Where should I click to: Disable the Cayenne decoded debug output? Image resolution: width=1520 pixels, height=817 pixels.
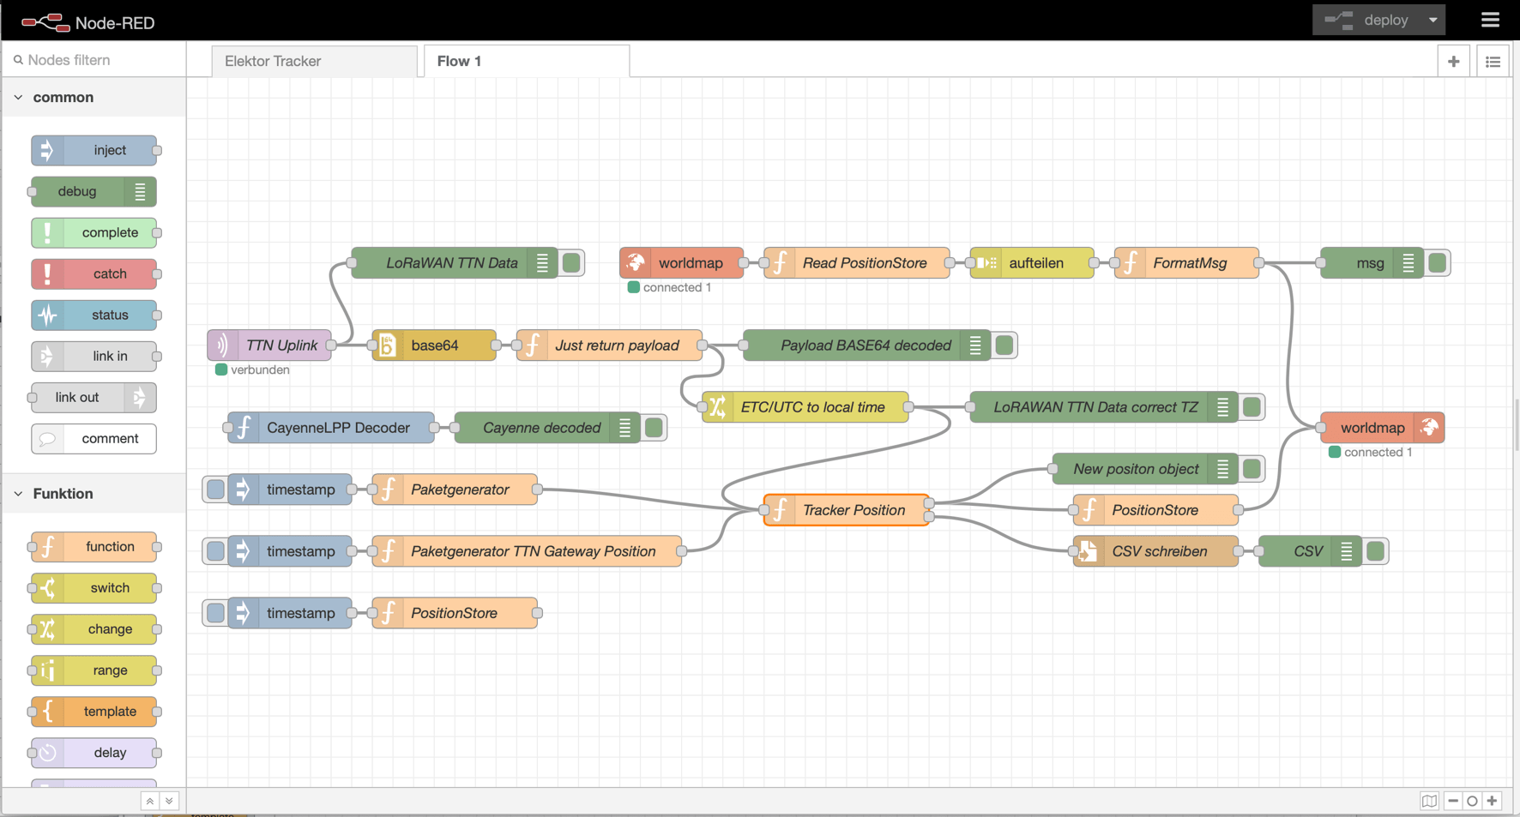[654, 428]
